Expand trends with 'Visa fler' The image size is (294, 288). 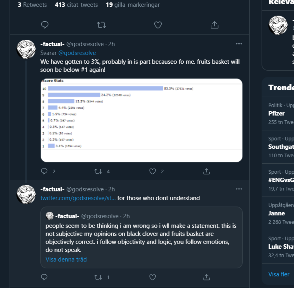279,274
